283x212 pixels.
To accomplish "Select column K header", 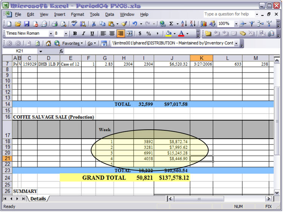I will [201, 58].
